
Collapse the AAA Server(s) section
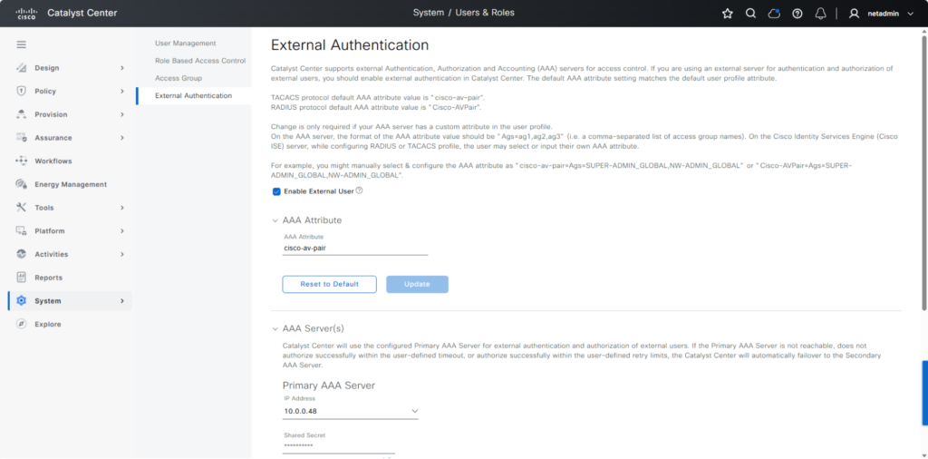tap(275, 328)
